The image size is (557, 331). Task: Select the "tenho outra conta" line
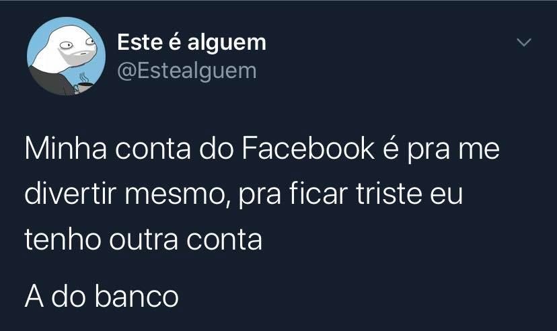tap(143, 239)
